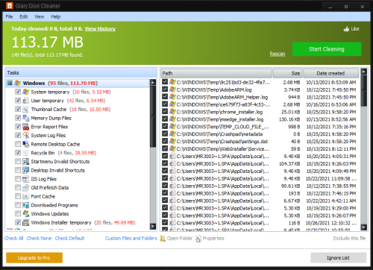This screenshot has width=373, height=270.
Task: Click Check All link
Action: (14, 238)
